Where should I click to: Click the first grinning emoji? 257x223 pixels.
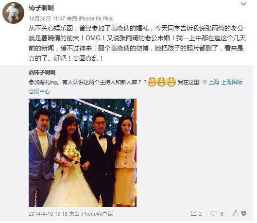(x=152, y=82)
